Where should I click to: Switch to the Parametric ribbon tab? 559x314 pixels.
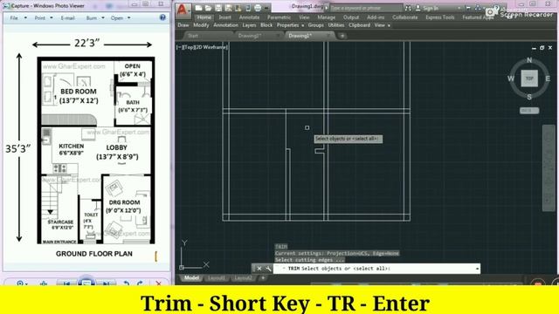(x=279, y=17)
